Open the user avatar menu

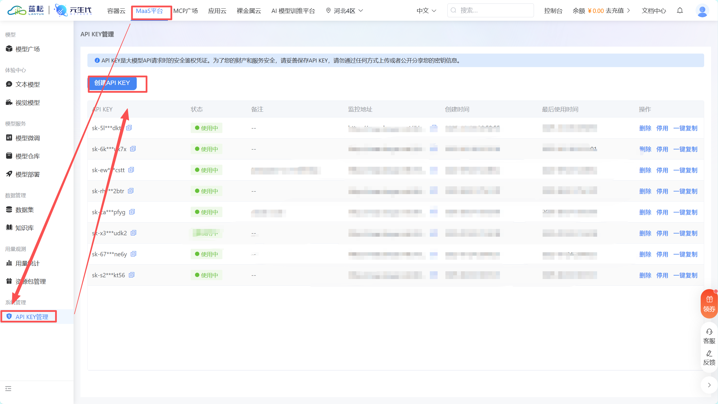point(702,11)
